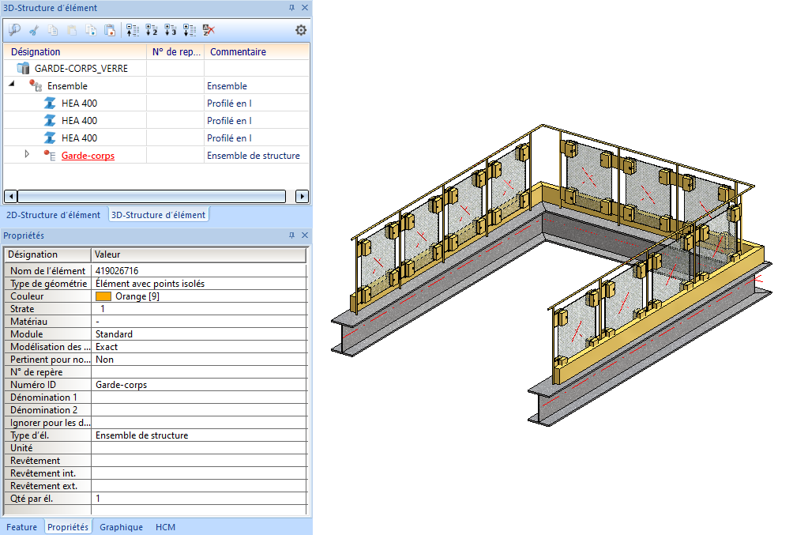This screenshot has width=793, height=535.
Task: Expand the Garde-corps tree node
Action: coord(27,154)
